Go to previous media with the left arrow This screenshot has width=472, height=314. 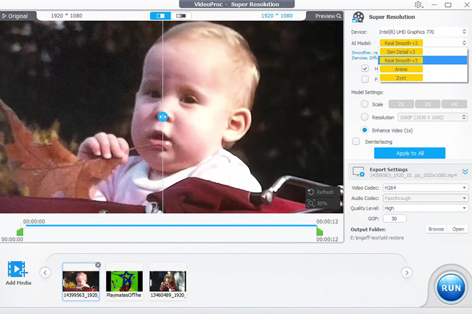(x=45, y=273)
